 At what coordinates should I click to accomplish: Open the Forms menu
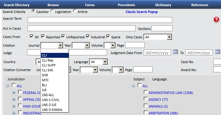point(90,5)
